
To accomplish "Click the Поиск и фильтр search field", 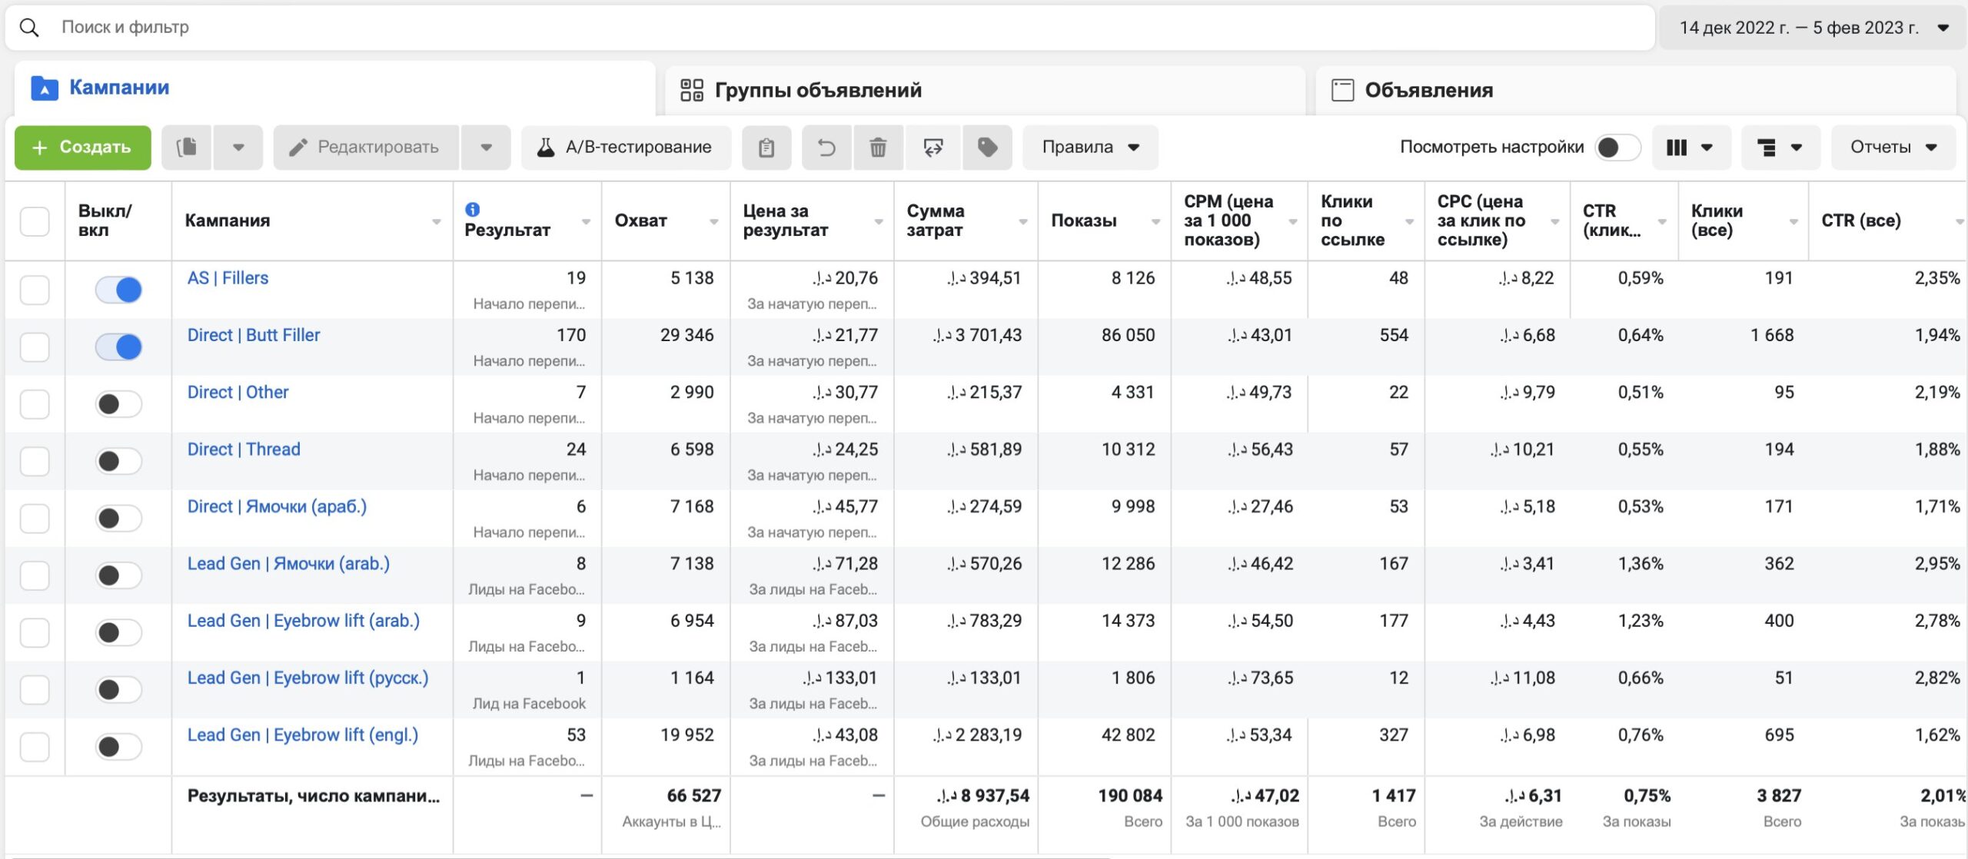I will (830, 28).
